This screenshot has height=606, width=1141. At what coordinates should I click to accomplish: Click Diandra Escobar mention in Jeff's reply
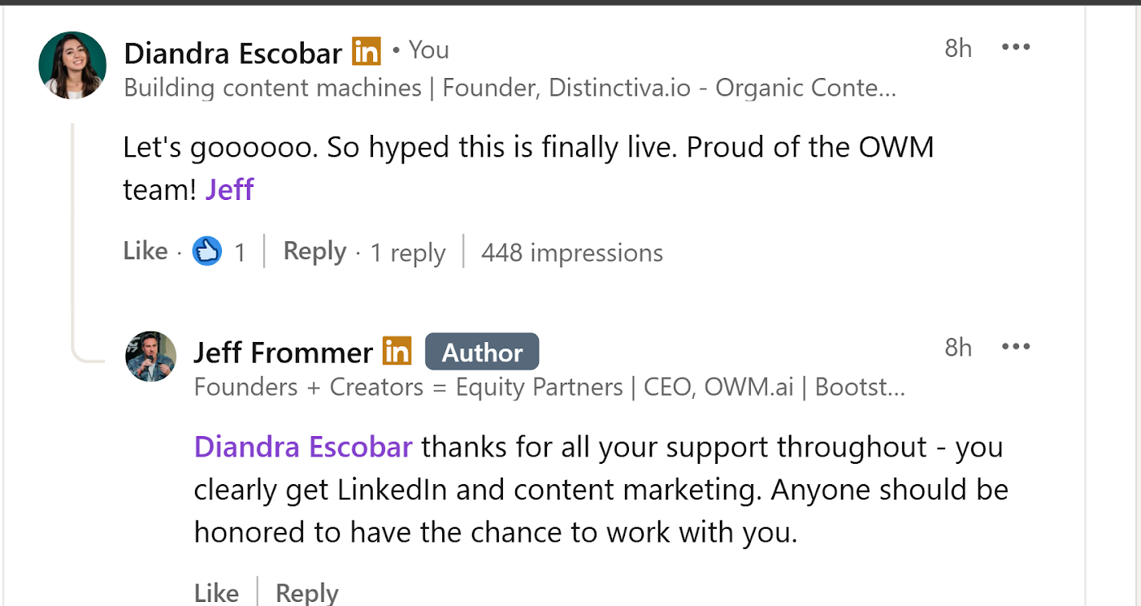pos(303,447)
